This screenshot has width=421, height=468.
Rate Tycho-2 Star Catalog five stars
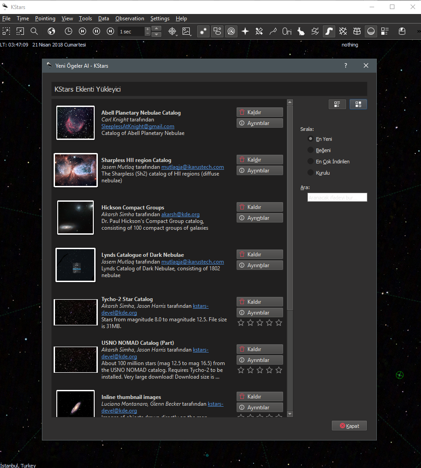click(279, 323)
